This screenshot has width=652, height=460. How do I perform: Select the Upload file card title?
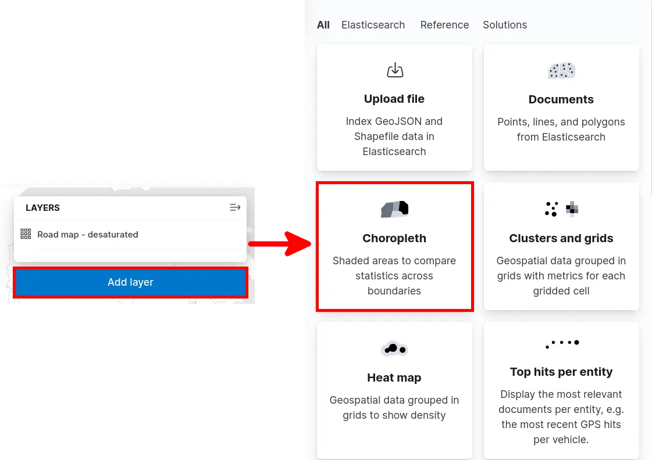pyautogui.click(x=394, y=99)
